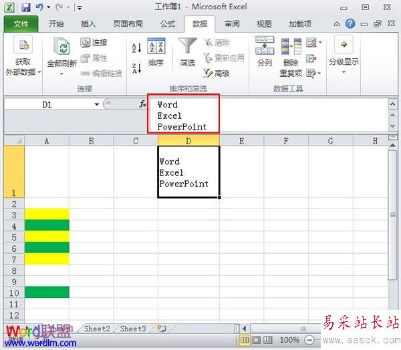Expand Get External Data dropdown arrow
Screen dimensions: 401x350
click(x=39, y=72)
